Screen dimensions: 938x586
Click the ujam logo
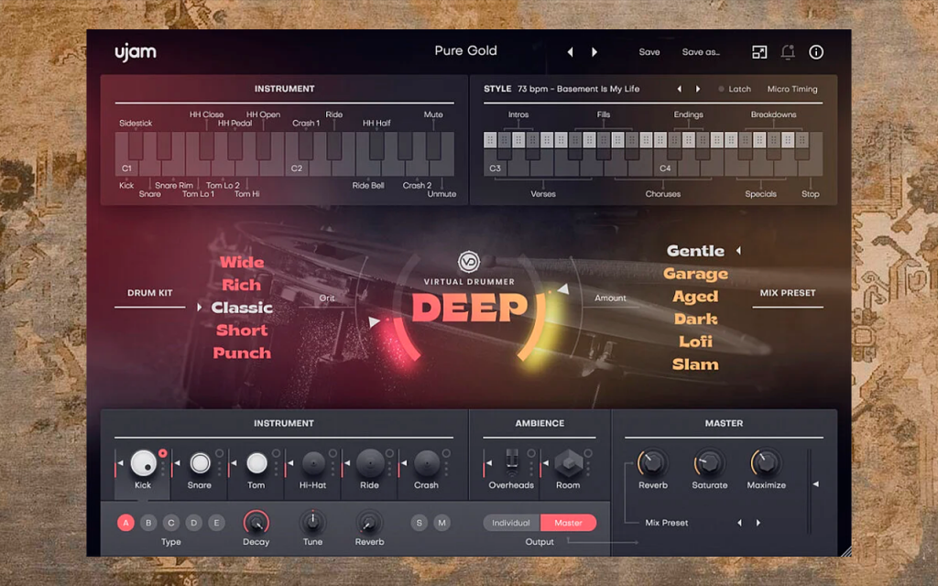pyautogui.click(x=136, y=52)
